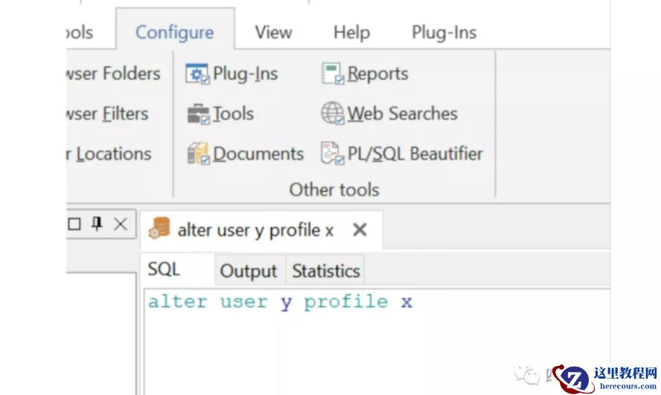This screenshot has width=661, height=395.
Task: Click the Web Searches globe icon
Action: (x=333, y=114)
